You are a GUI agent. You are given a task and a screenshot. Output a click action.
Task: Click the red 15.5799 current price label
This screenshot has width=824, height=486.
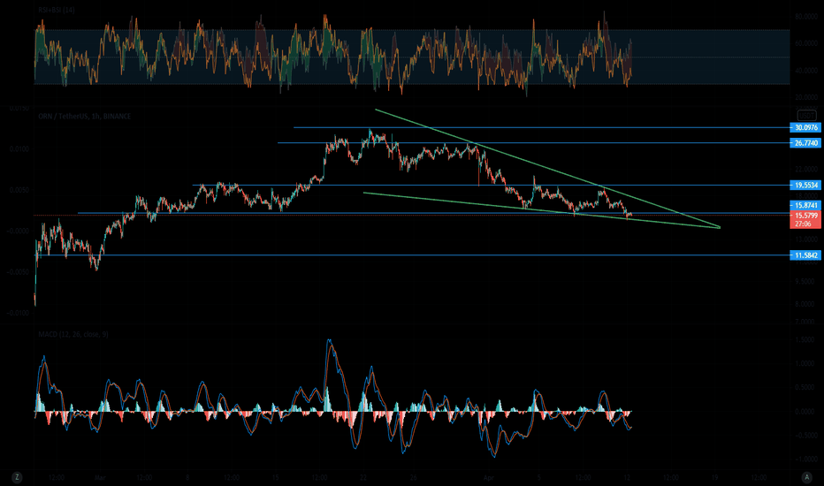coord(805,220)
